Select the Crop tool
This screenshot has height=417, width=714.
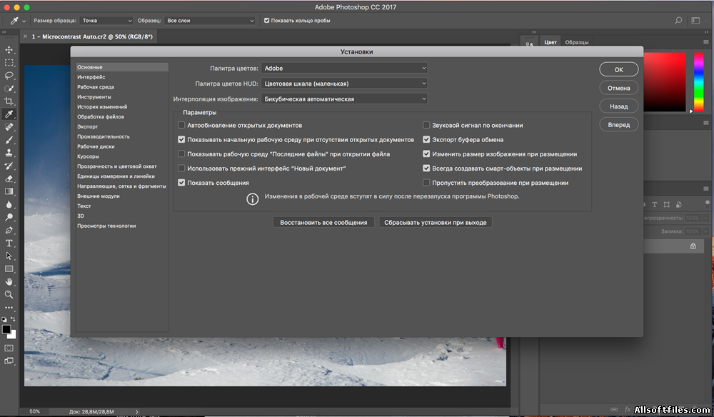(9, 101)
